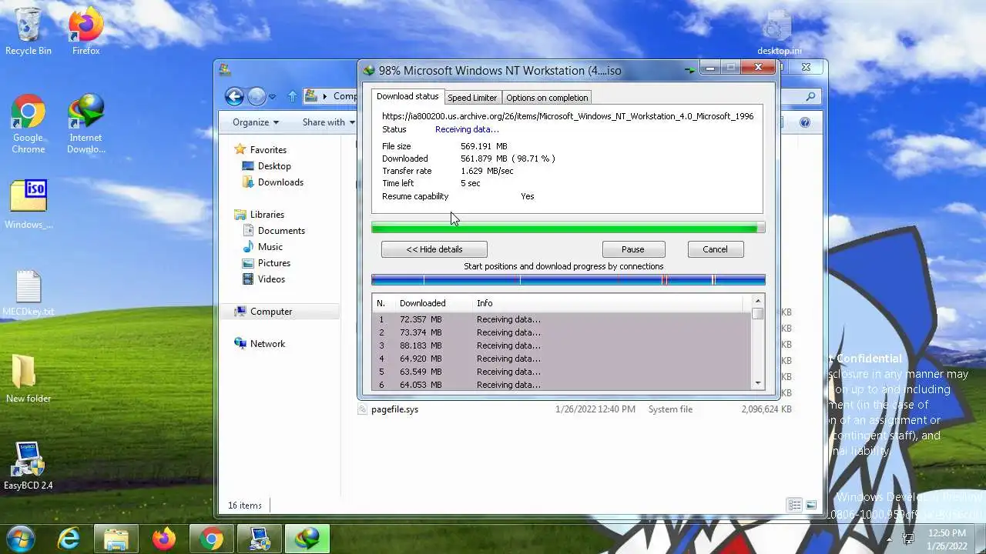This screenshot has width=986, height=554.
Task: Open the Organize dropdown menu
Action: (256, 122)
